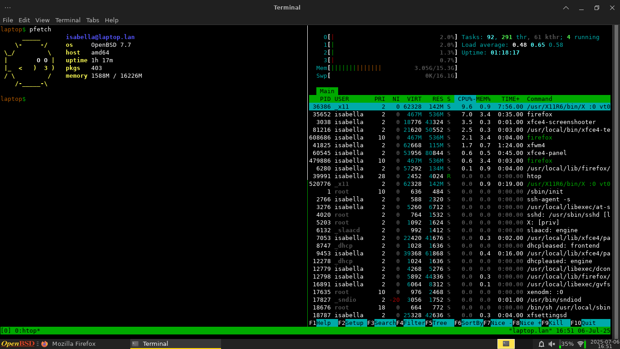Select the /usr/bin/sndiod process row
620x349 pixels.
click(x=460, y=299)
